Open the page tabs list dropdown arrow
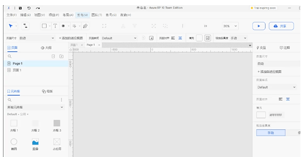The height and width of the screenshot is (157, 306). 250,45
